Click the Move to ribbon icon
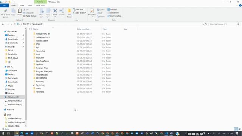 point(42,13)
